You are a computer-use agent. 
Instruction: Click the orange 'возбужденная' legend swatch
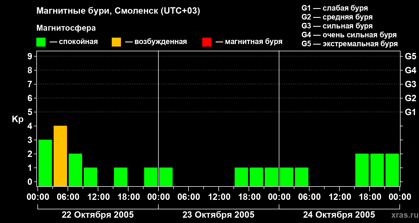pos(116,42)
